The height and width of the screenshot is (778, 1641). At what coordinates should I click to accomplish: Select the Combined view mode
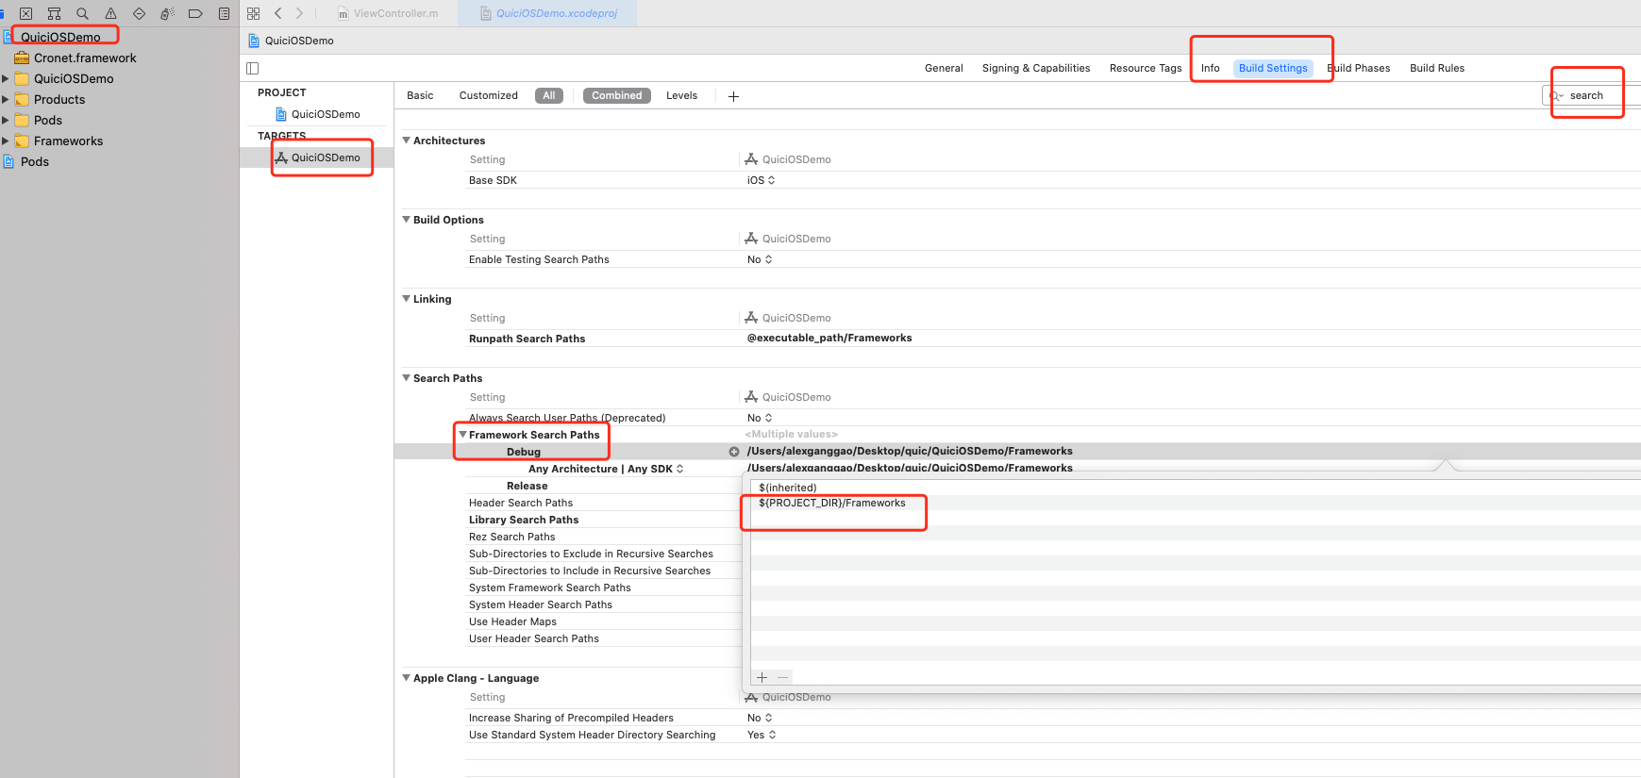(617, 95)
